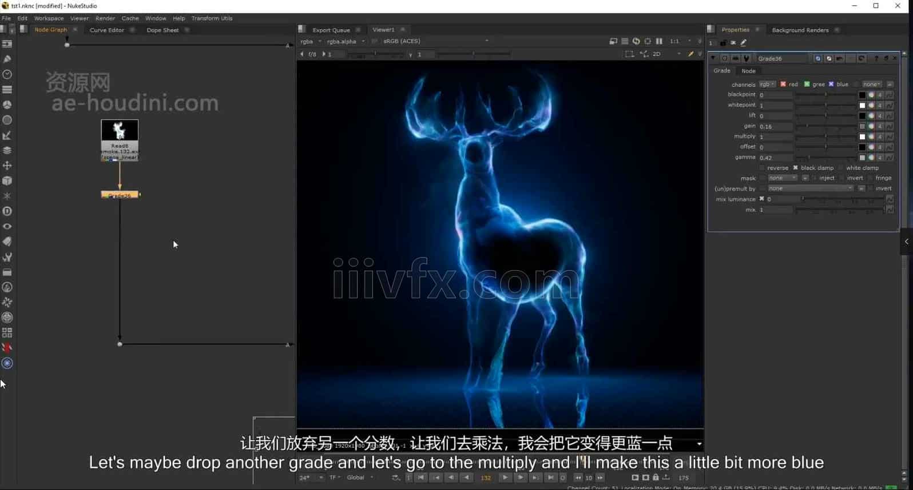The image size is (913, 490).
Task: Click the multiply color wheel icon
Action: 871,136
